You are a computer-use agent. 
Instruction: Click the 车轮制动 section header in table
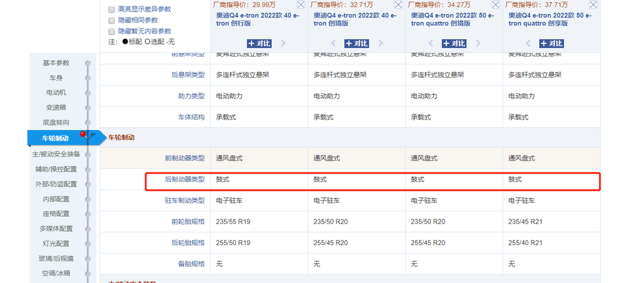pyautogui.click(x=122, y=138)
